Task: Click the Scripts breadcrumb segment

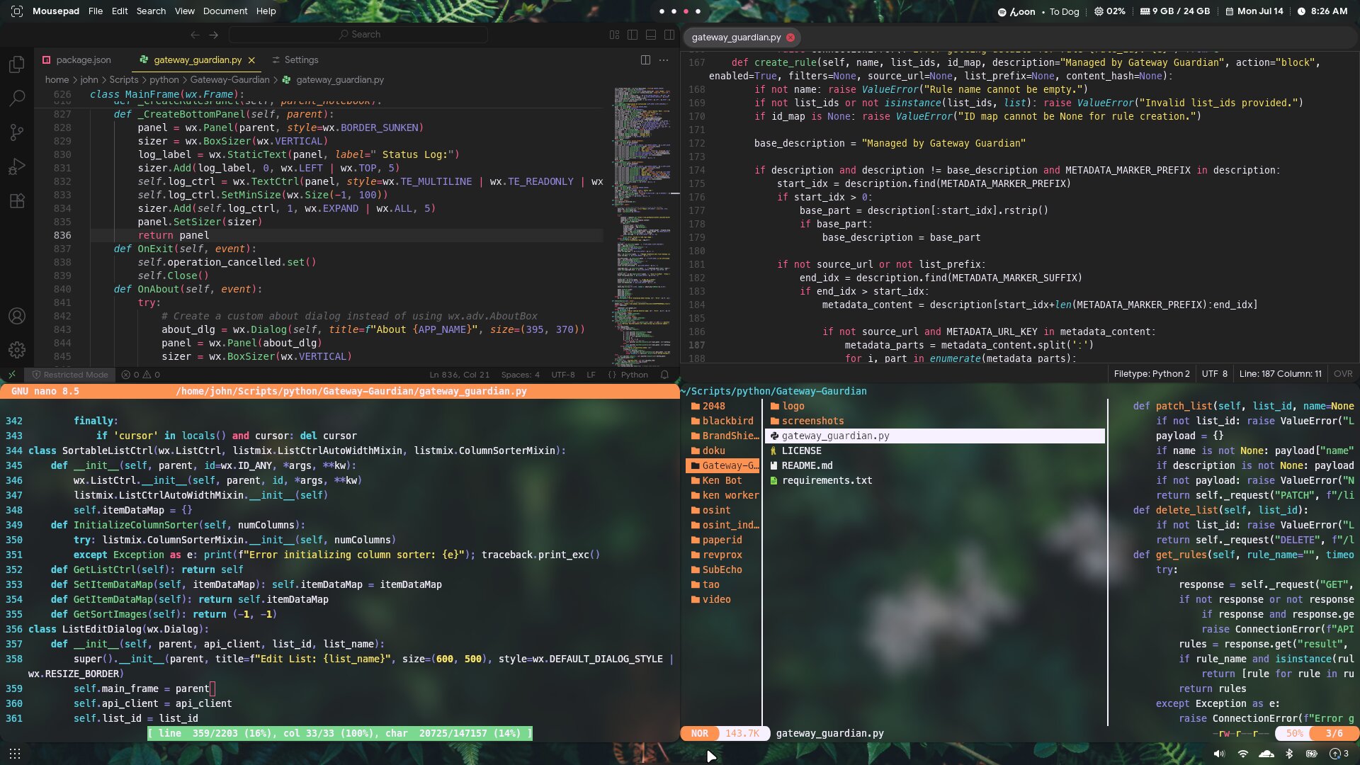Action: tap(123, 80)
